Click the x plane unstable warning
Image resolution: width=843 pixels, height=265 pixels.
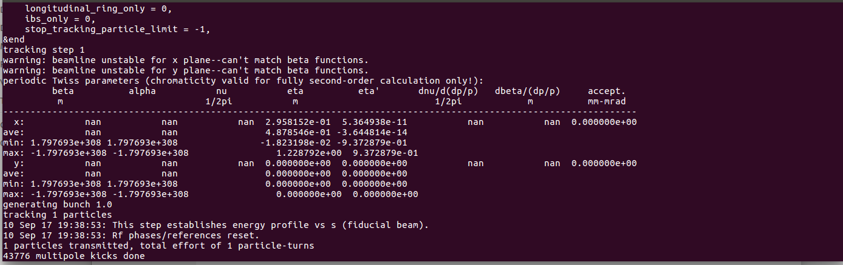[x=185, y=60]
